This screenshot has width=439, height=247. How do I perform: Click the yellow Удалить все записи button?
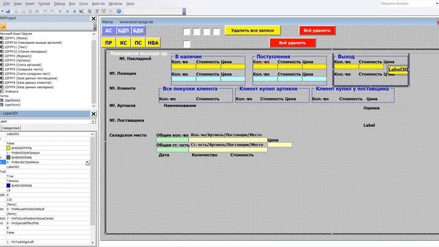pyautogui.click(x=252, y=30)
